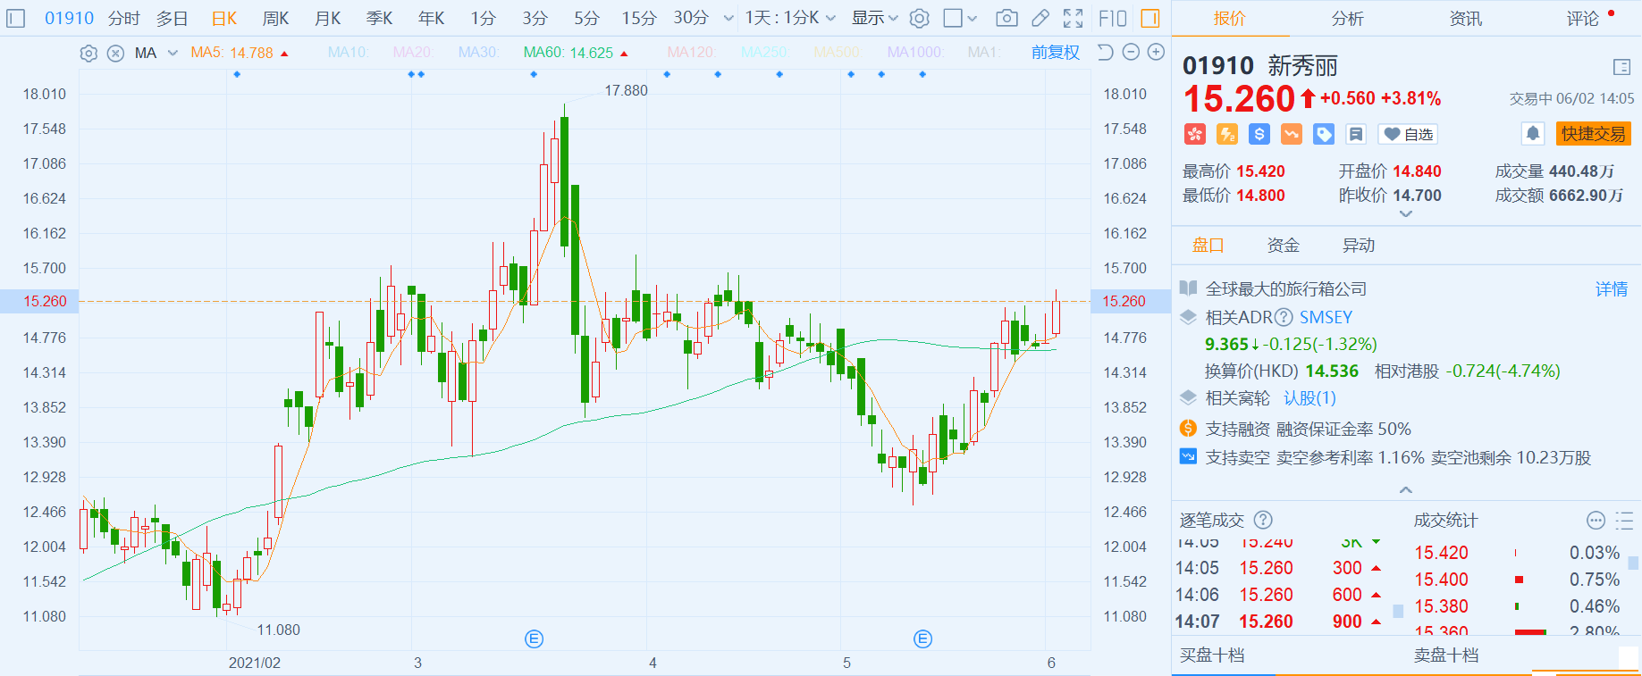The height and width of the screenshot is (676, 1642).
Task: Open the 评论 comments tab
Action: [1583, 19]
